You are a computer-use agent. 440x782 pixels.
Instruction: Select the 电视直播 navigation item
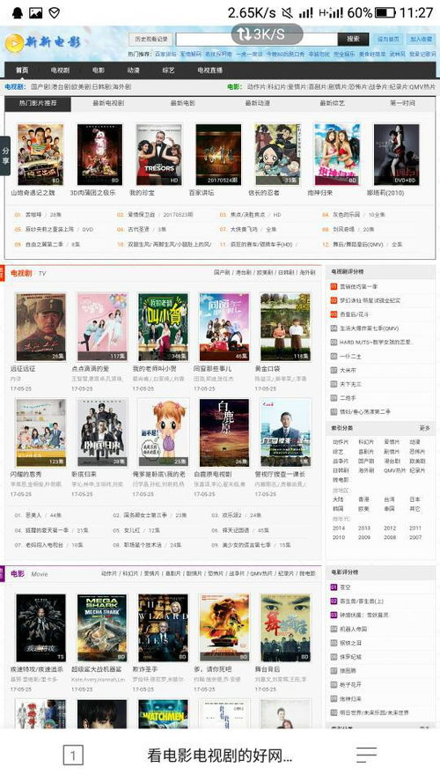point(209,70)
